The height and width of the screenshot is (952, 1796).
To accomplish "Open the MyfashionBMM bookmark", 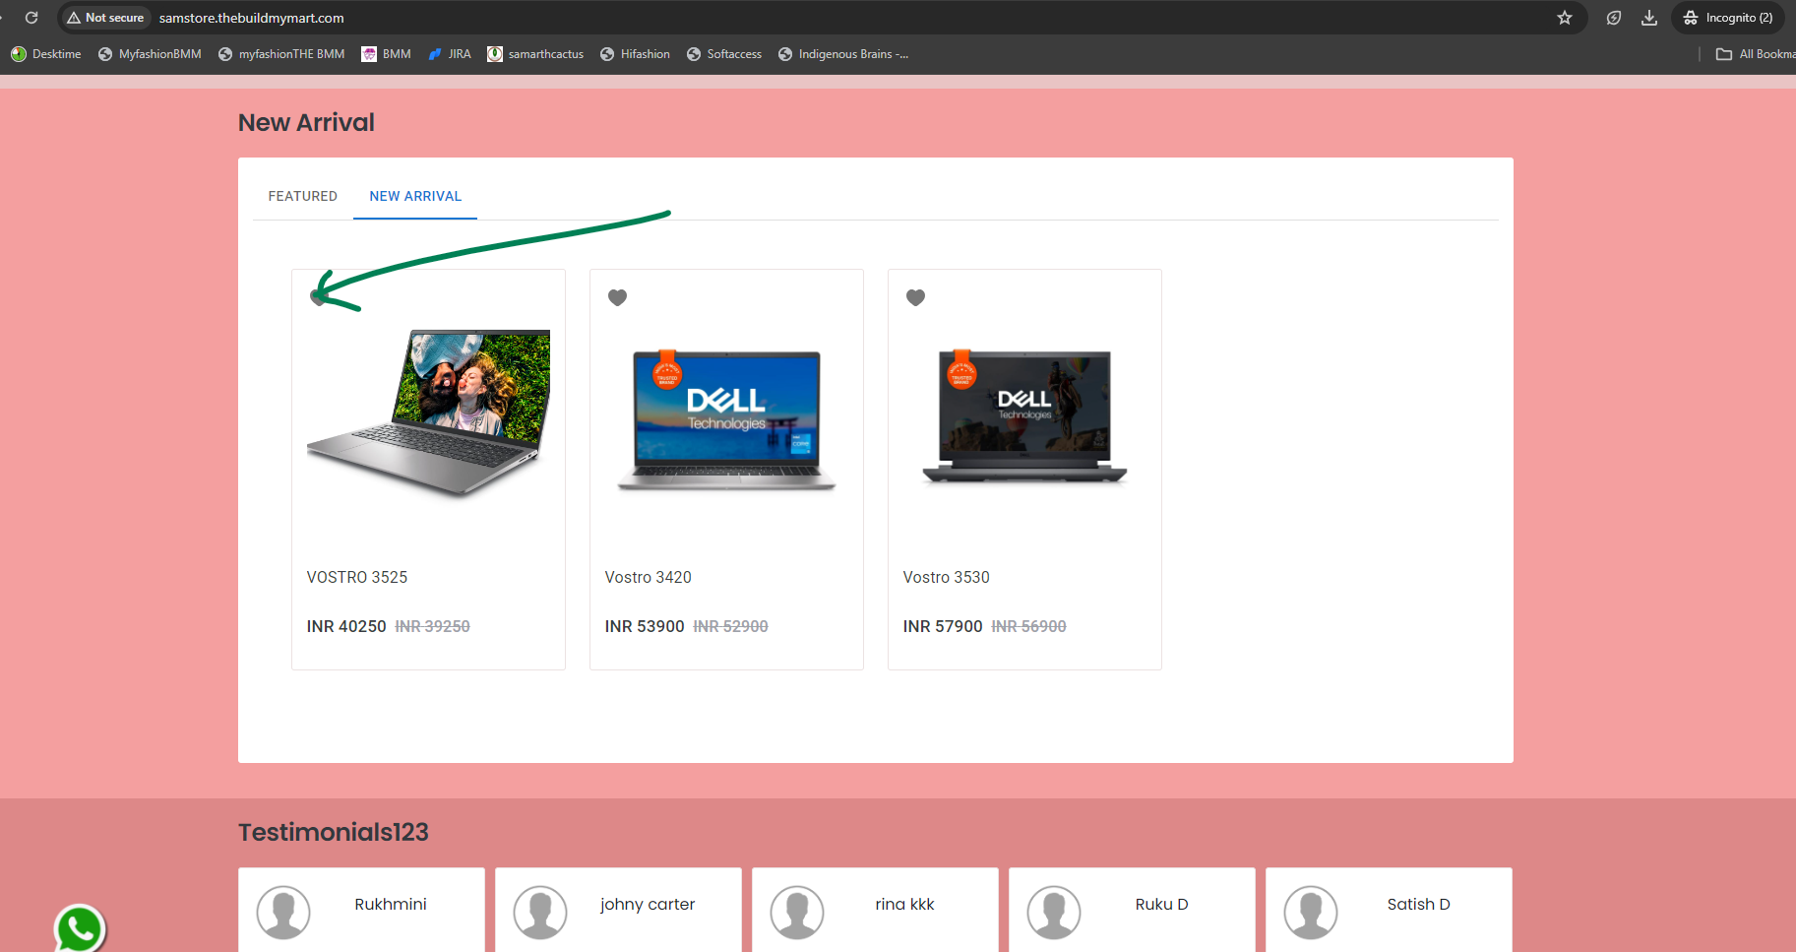I will 150,54.
